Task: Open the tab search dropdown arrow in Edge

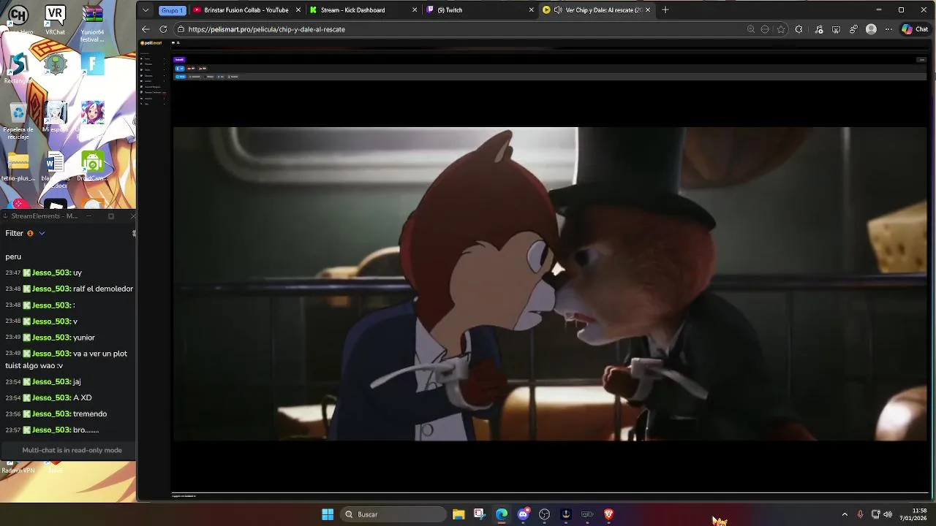Action: click(146, 10)
